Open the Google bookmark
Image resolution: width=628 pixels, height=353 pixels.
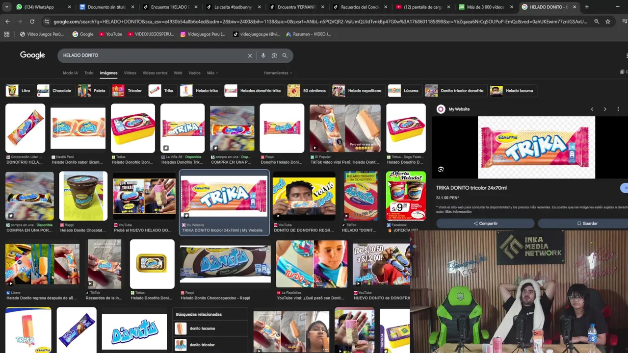pyautogui.click(x=83, y=34)
